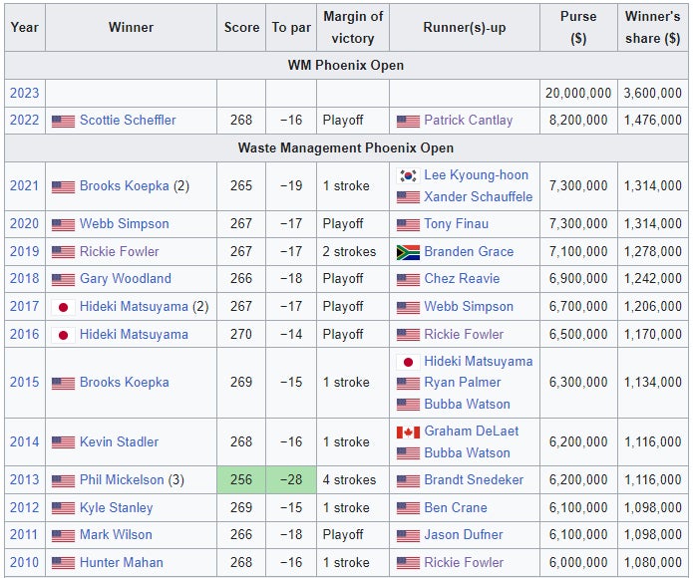Image resolution: width=693 pixels, height=578 pixels.
Task: Click the US flag beside Phil Mickelson
Action: tap(63, 480)
